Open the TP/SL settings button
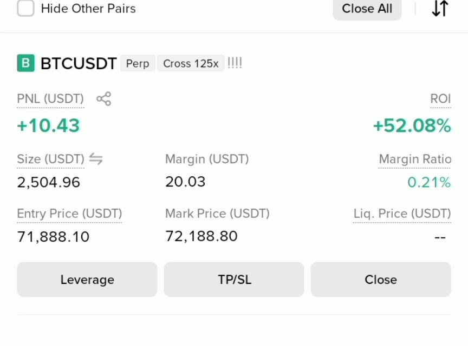The height and width of the screenshot is (346, 468). tap(234, 280)
